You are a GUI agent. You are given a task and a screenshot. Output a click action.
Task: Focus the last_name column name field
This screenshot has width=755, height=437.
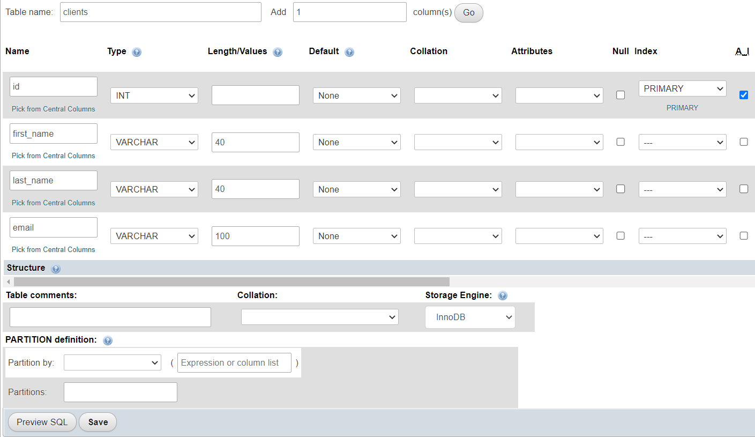pos(54,180)
